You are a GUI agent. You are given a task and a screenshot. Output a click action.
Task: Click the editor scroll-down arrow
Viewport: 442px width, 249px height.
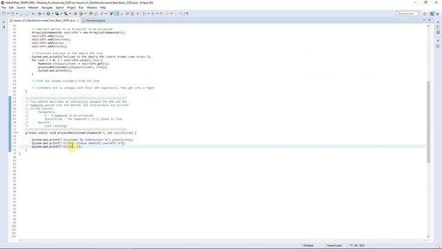[x=428, y=237]
